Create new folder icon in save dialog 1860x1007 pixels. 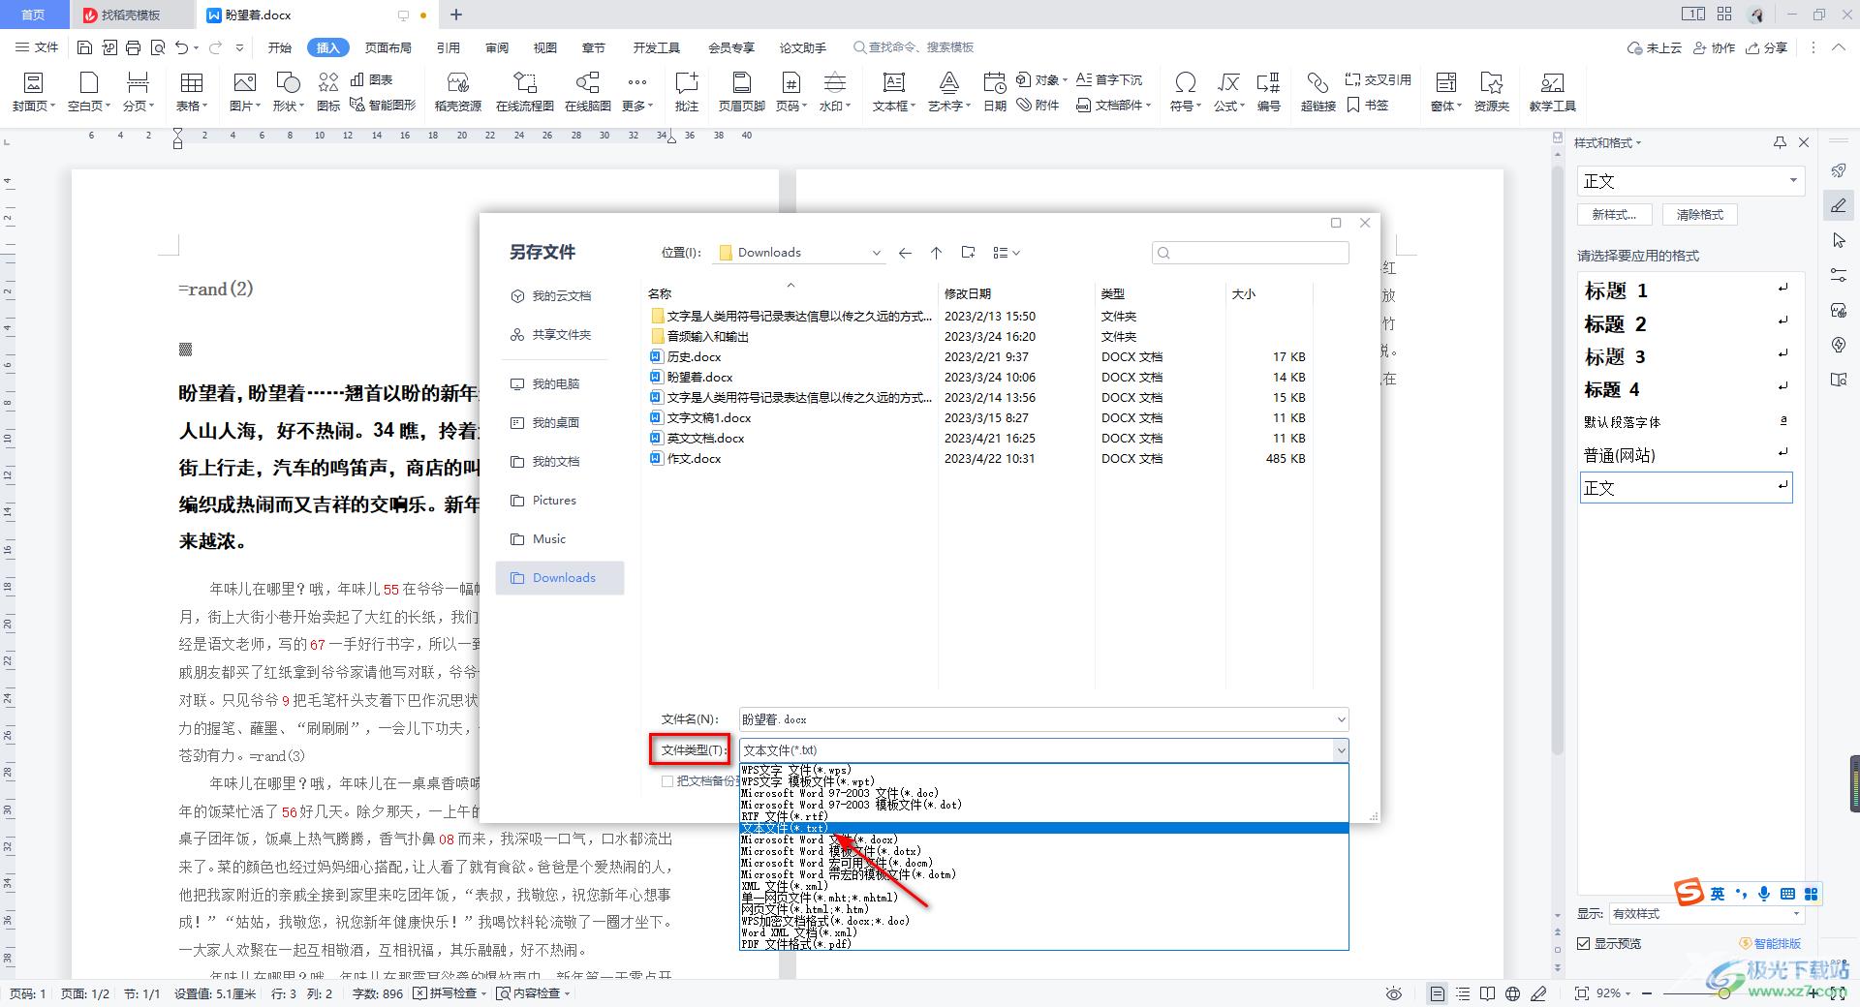pyautogui.click(x=968, y=253)
